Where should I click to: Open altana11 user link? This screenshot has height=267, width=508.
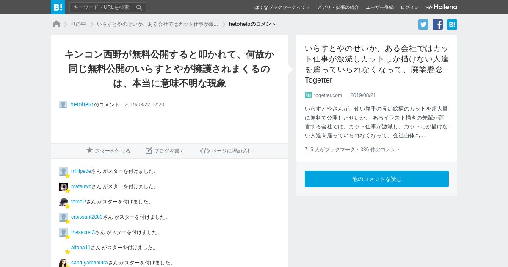pos(81,248)
